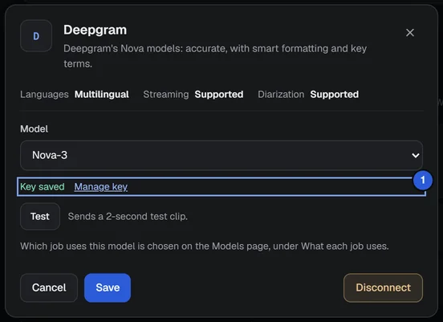Click the Key saved status text

[x=43, y=186]
